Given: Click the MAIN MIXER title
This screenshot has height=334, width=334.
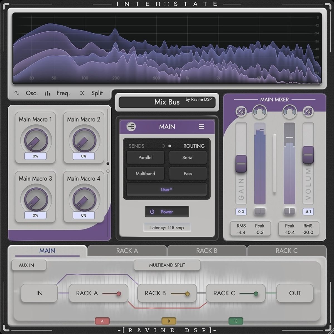Looking at the screenshot, I should (x=274, y=100).
